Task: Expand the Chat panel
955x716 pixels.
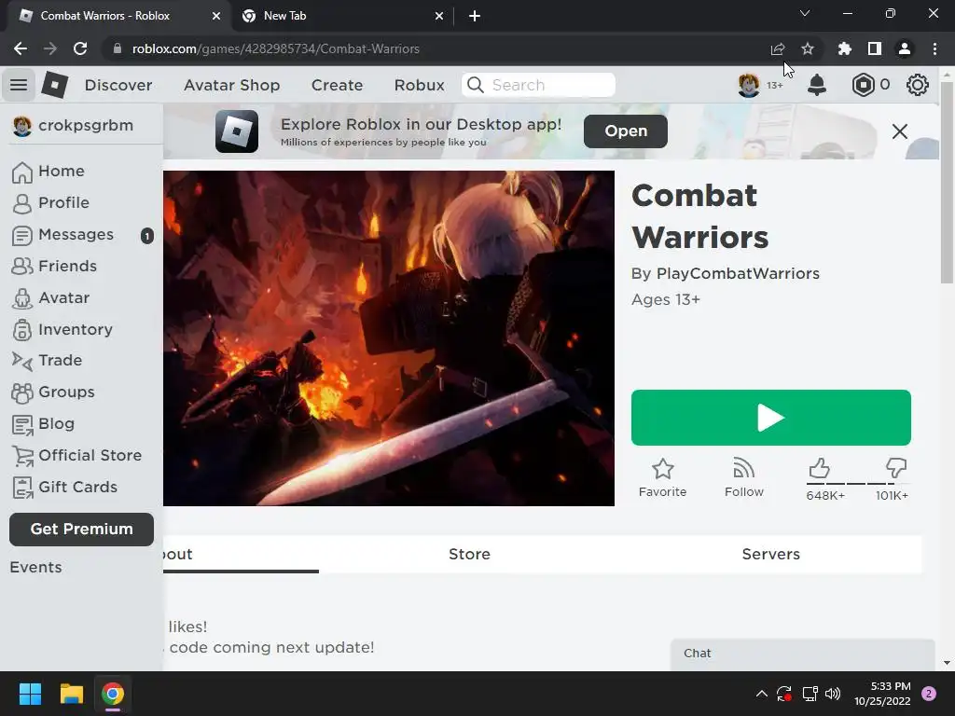Action: [x=803, y=654]
